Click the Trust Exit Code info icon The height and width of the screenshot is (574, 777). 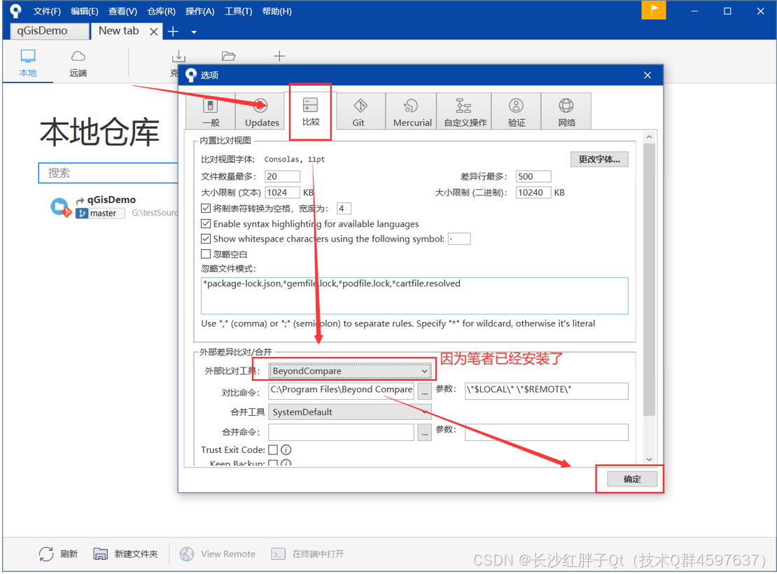(x=286, y=449)
